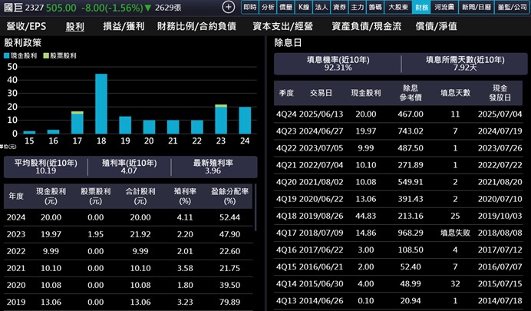Switch to the K線 tab
The height and width of the screenshot is (311, 531).
(x=303, y=7)
